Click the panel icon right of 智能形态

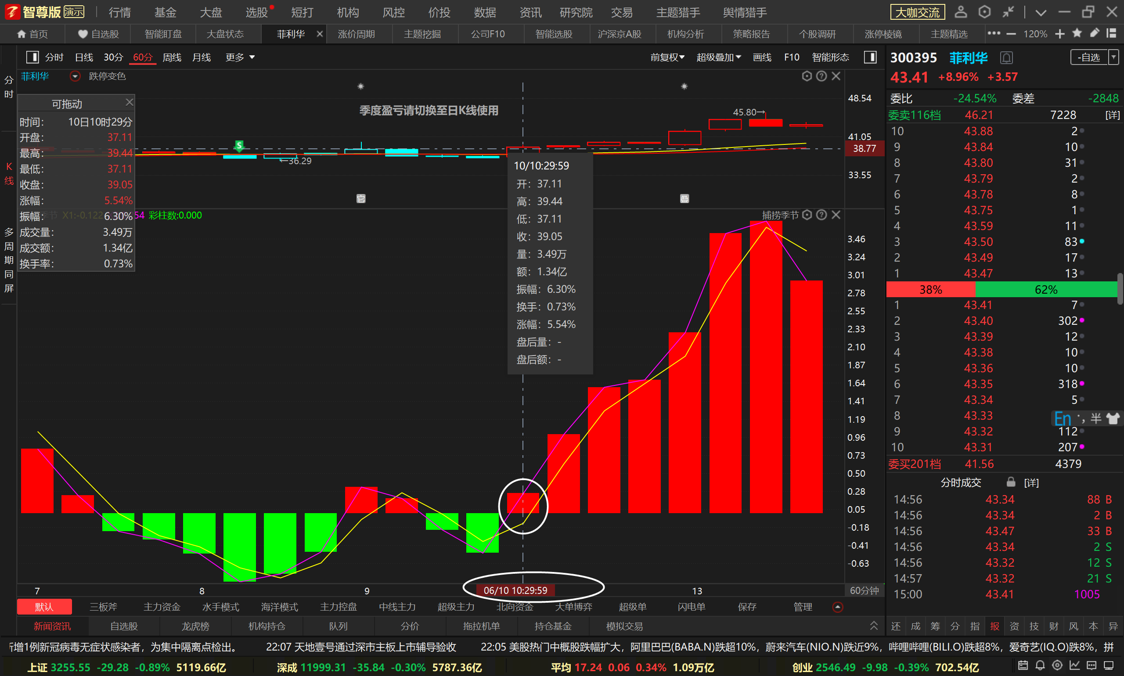coord(870,58)
